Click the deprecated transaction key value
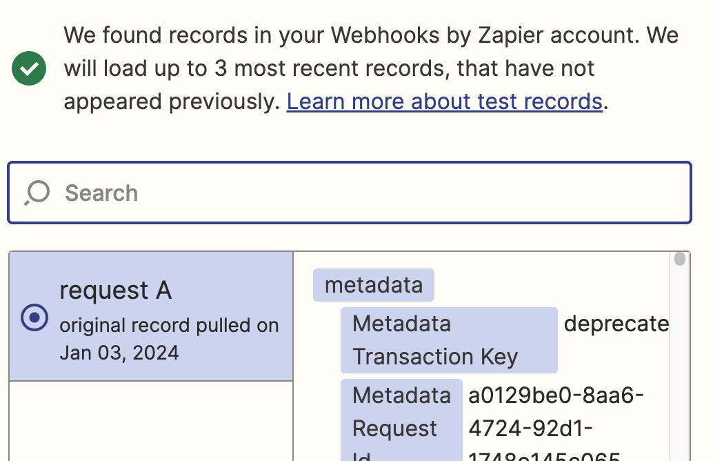 click(x=616, y=324)
